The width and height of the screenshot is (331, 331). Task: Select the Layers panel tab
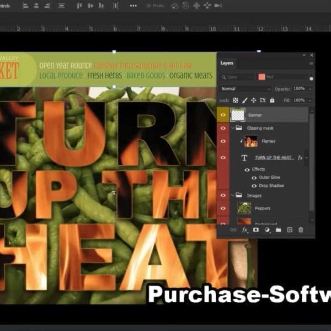[227, 63]
